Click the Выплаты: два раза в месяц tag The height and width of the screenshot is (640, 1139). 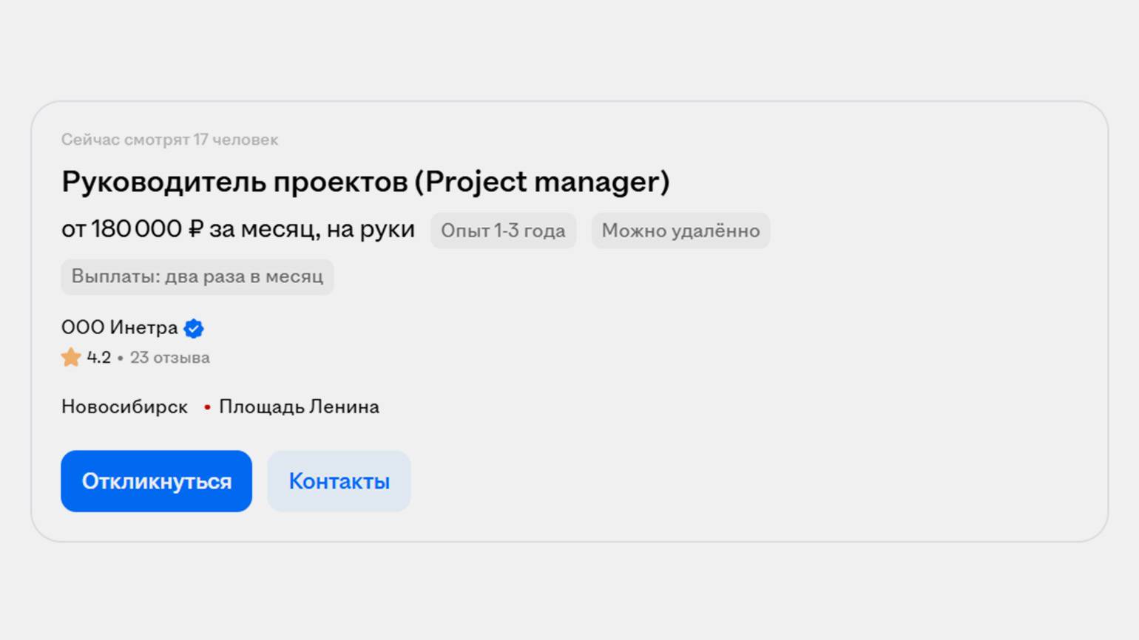click(197, 276)
